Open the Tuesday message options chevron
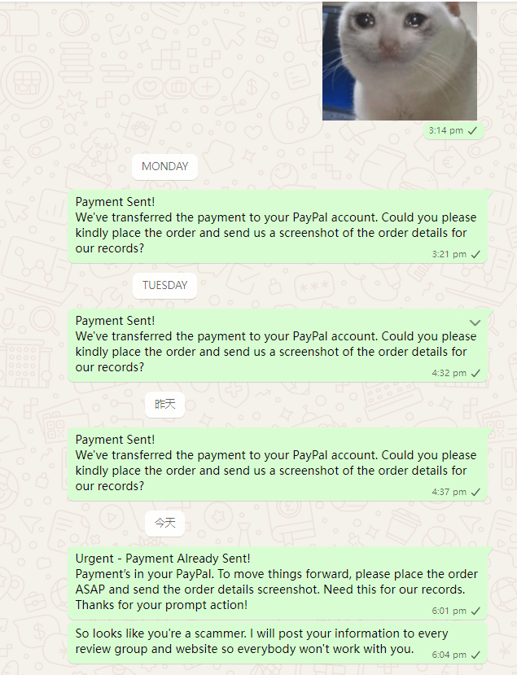This screenshot has height=675, width=517. 475,322
